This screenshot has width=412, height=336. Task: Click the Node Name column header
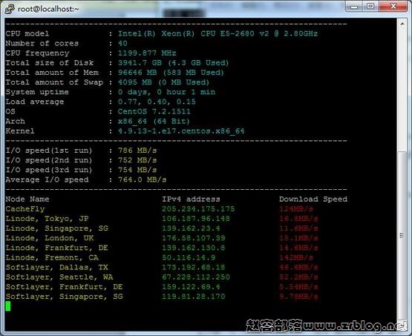point(27,200)
